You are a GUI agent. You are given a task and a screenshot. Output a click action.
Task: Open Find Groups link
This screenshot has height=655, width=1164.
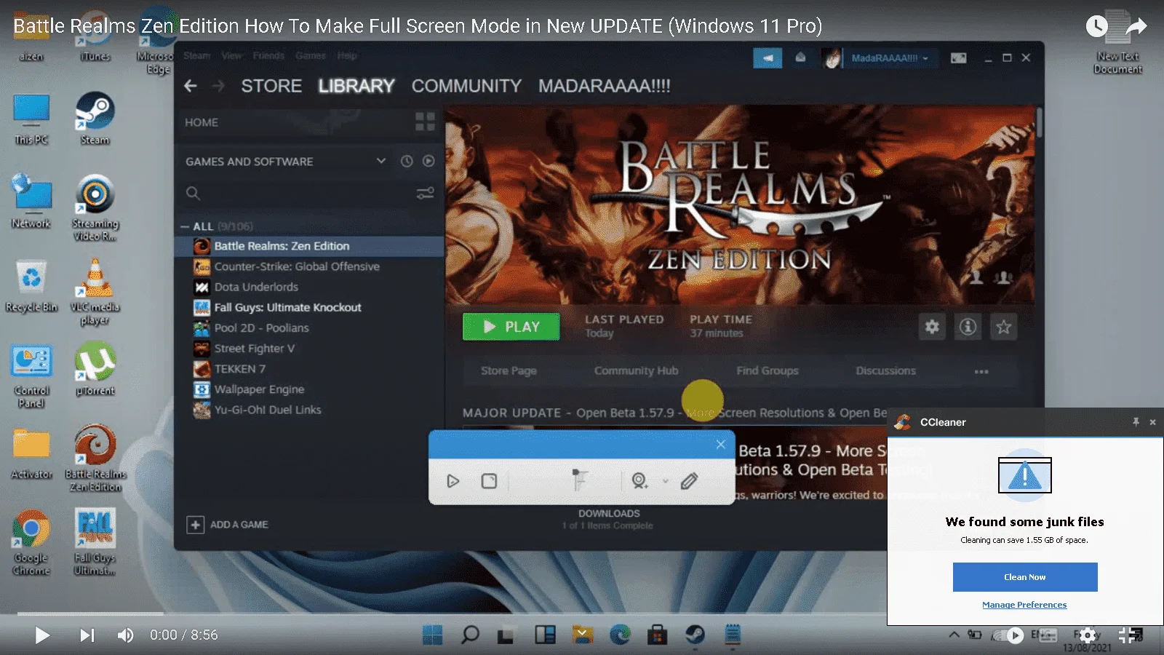coord(768,370)
